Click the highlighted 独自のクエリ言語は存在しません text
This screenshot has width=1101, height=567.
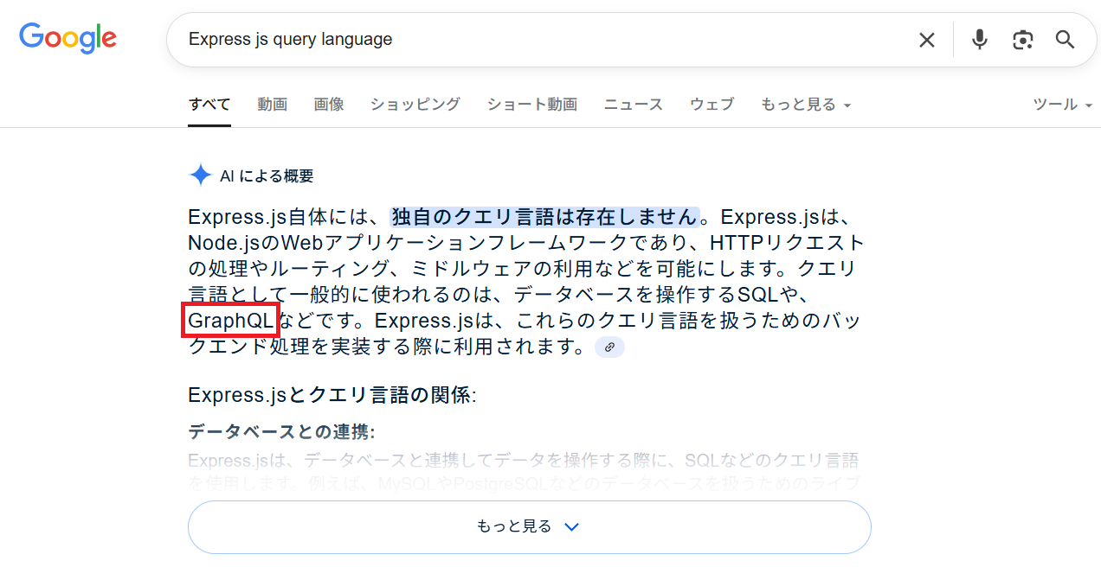(x=544, y=216)
